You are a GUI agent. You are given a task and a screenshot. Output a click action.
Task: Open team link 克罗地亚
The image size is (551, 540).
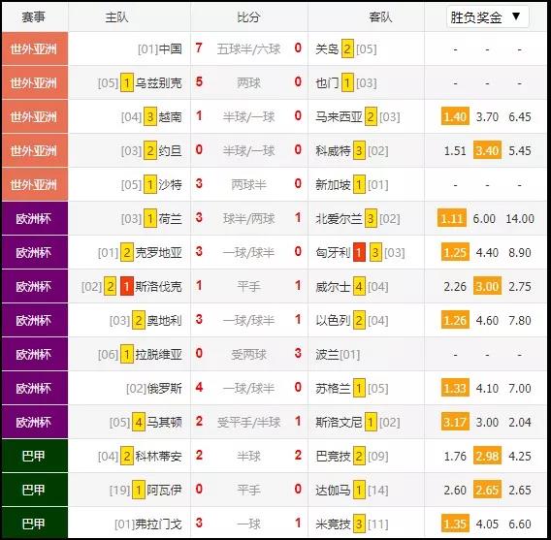[158, 252]
